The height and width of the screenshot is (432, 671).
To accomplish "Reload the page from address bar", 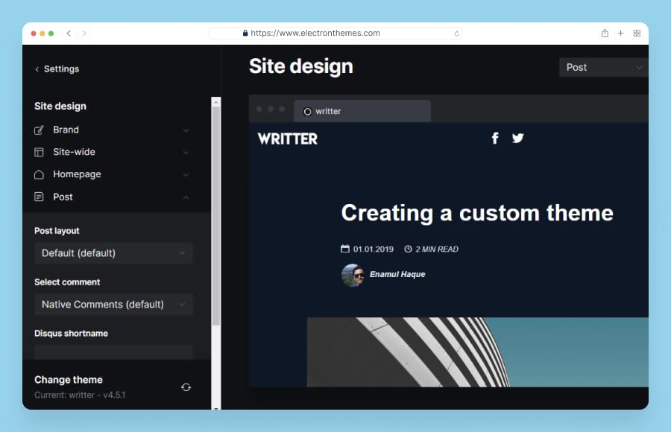I will 456,34.
